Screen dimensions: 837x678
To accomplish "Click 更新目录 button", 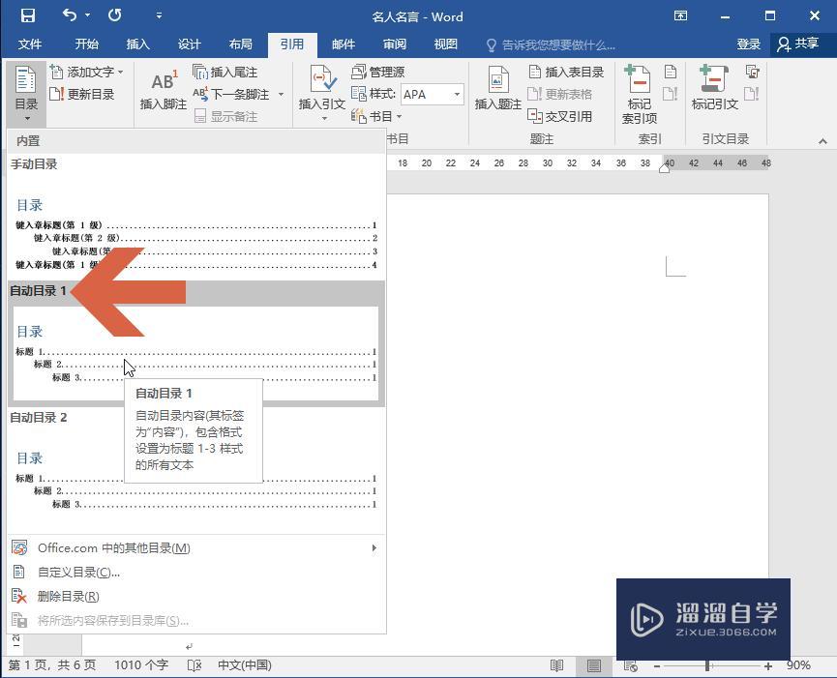I will pyautogui.click(x=81, y=95).
